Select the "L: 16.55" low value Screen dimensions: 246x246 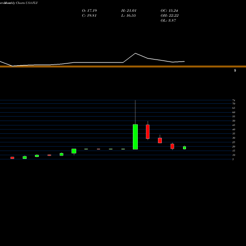128,16
